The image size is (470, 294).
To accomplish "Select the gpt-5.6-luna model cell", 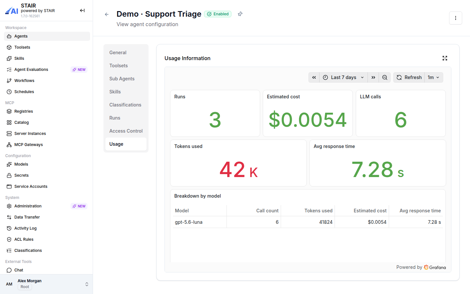I will [200, 222].
